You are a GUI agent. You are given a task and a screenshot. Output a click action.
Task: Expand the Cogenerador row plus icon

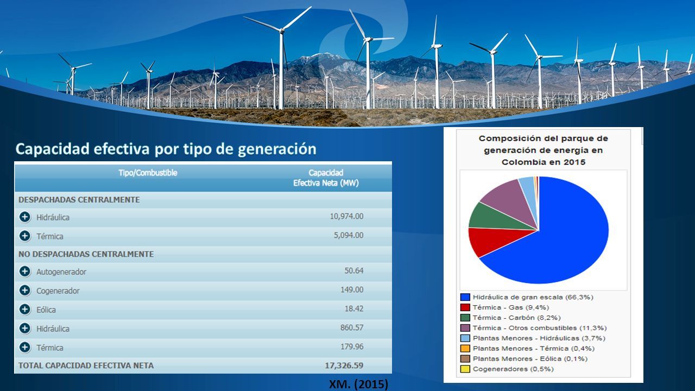(24, 290)
